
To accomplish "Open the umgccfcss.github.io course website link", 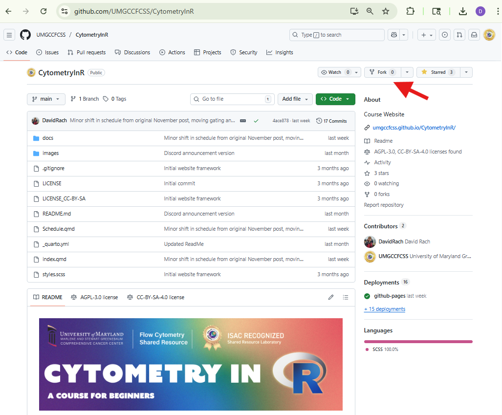I will point(414,128).
